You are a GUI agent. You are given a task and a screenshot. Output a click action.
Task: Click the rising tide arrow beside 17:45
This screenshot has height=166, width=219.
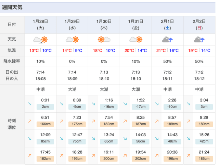tap(30, 156)
